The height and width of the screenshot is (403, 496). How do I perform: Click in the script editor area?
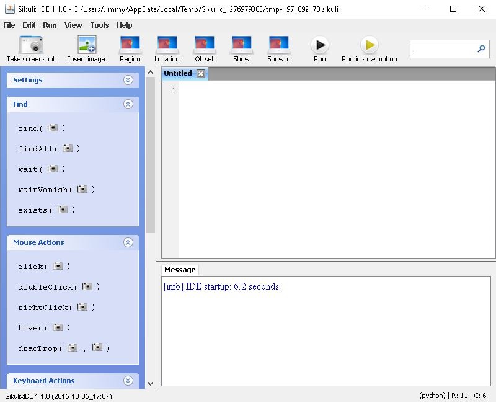[x=337, y=169]
